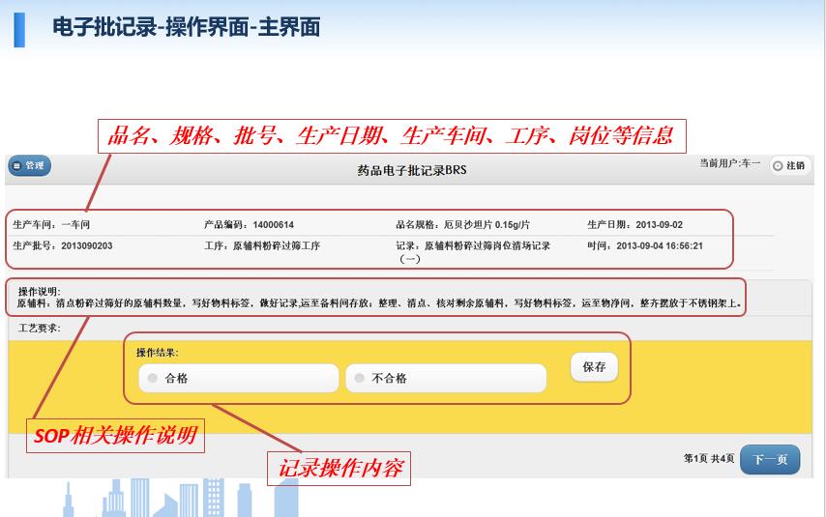Click the 第1页 共4页 page indicator
This screenshot has width=826, height=517.
point(708,459)
